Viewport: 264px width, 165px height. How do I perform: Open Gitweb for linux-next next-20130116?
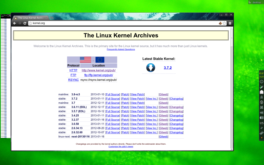(x=163, y=137)
